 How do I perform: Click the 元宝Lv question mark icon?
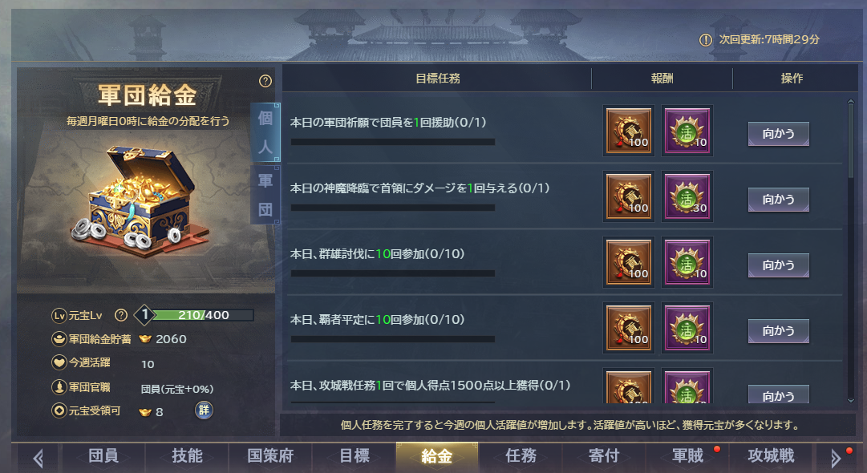(x=120, y=315)
